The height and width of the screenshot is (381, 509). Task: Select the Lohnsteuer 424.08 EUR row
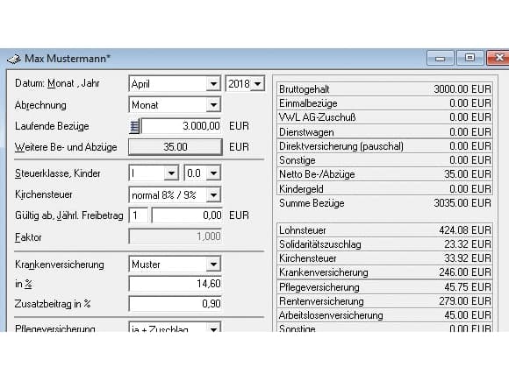(x=384, y=230)
